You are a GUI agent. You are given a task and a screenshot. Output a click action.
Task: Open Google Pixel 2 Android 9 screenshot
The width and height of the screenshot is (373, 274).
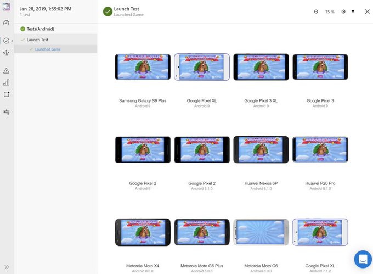[143, 150]
